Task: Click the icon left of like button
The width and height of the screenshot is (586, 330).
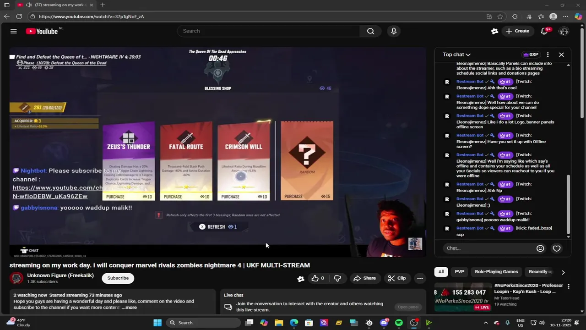Action: [x=301, y=278]
